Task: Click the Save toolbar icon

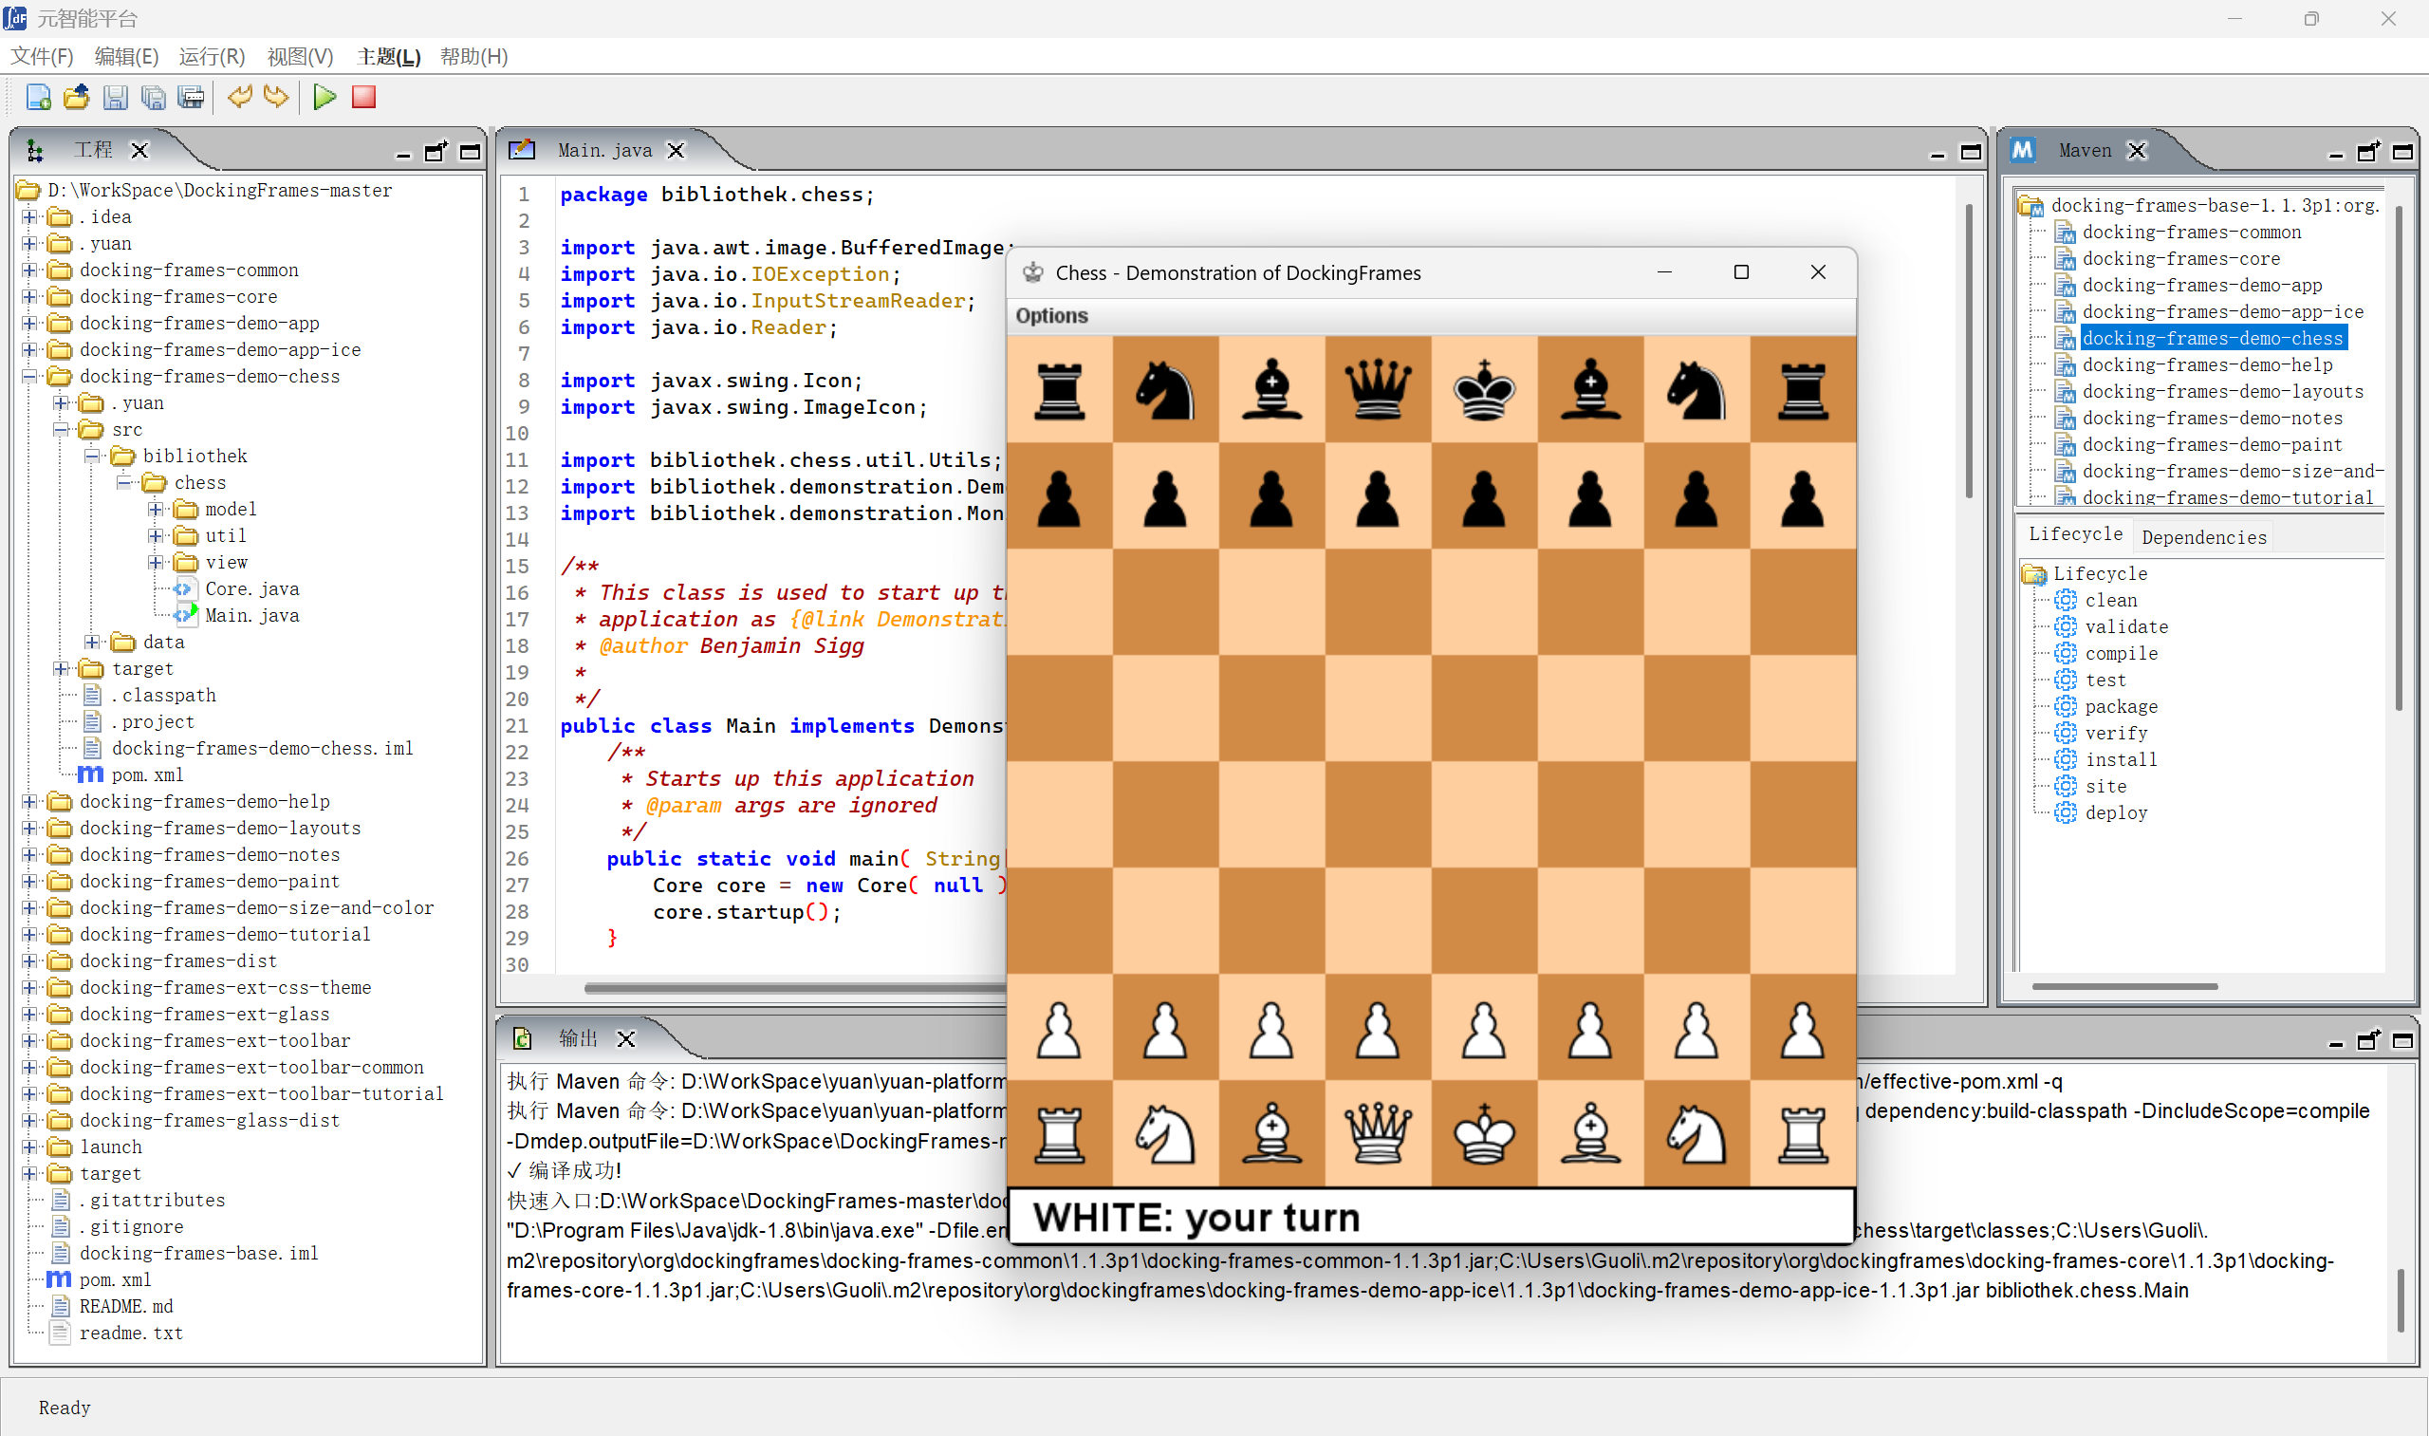Action: tap(115, 97)
